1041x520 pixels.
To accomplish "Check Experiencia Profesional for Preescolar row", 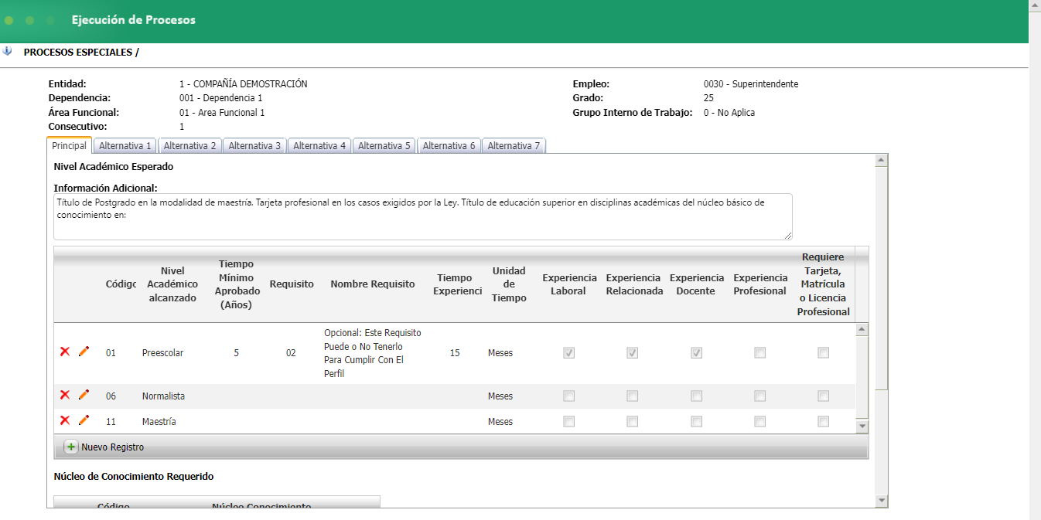I will 760,353.
